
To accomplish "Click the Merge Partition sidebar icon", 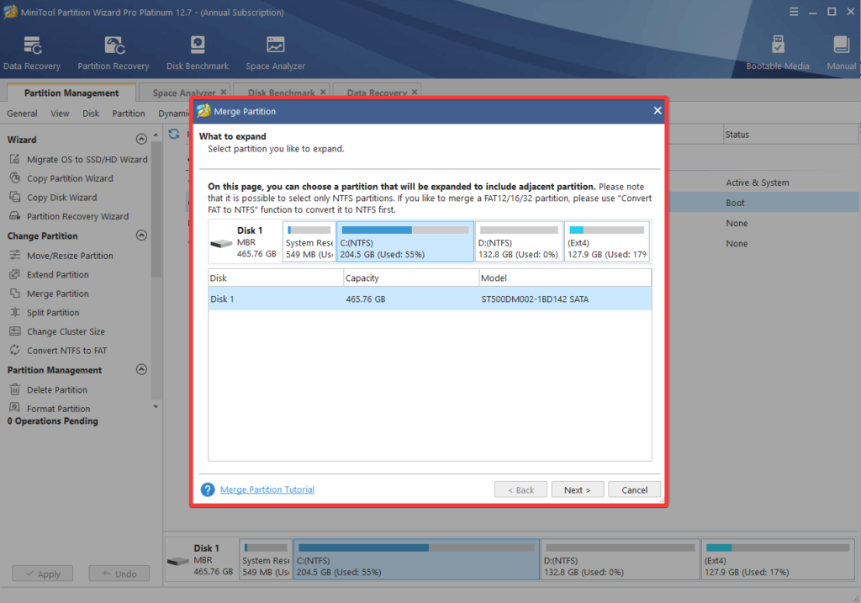I will [15, 294].
